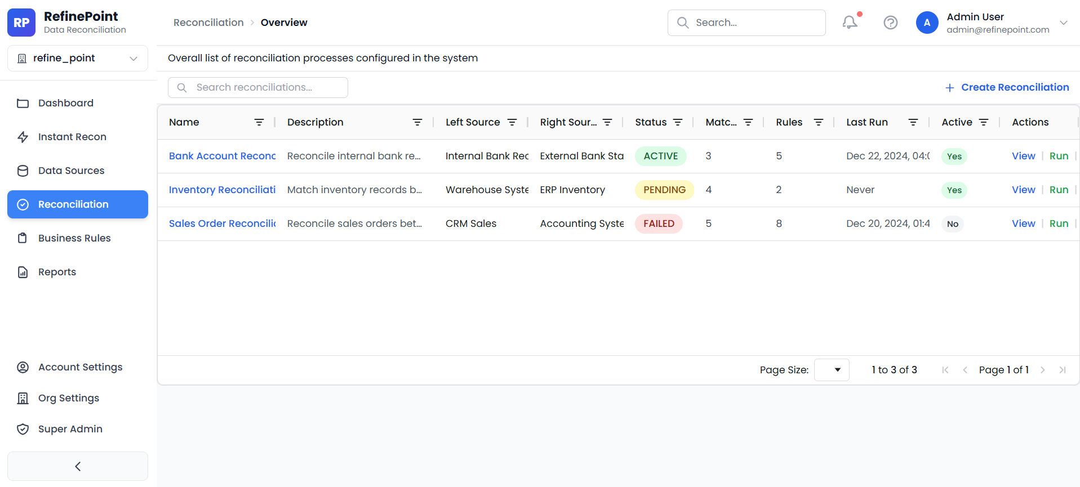
Task: Expand the refine_point organization selector
Action: coord(78,59)
